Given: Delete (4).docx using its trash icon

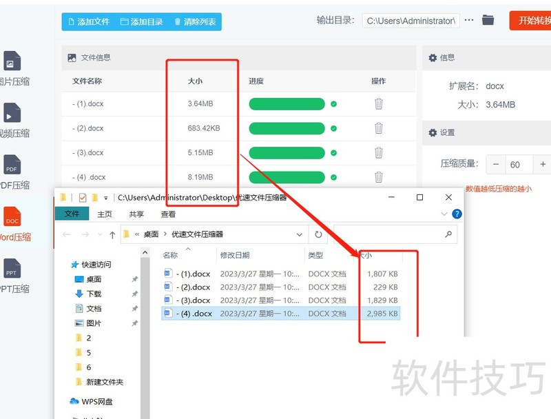Looking at the screenshot, I should coord(379,177).
